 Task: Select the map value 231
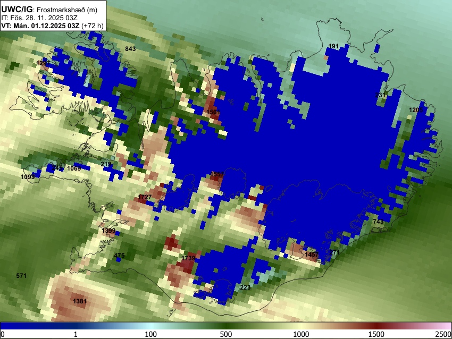(380, 95)
